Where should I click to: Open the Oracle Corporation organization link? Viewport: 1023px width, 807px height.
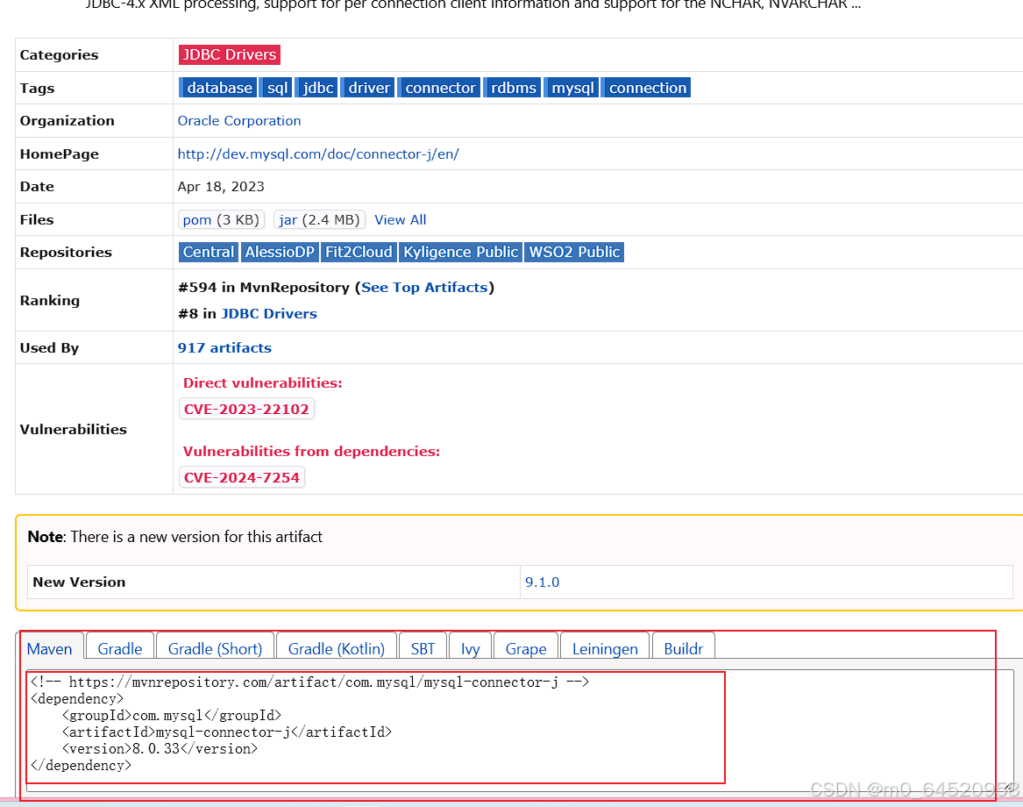(x=239, y=121)
